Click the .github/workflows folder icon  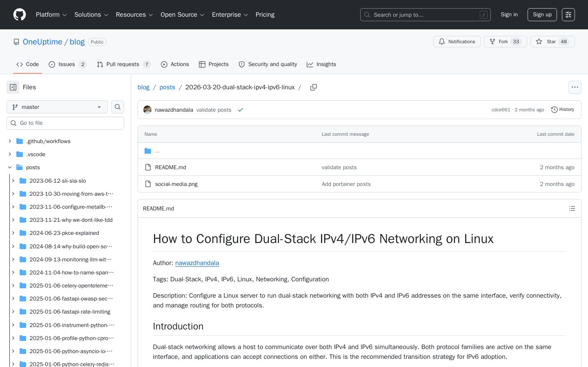click(x=20, y=141)
